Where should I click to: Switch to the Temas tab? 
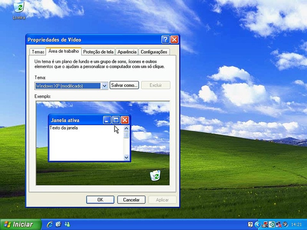(x=38, y=52)
